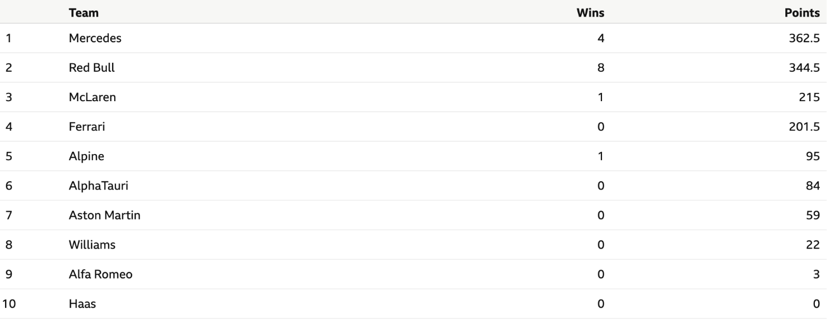Image resolution: width=836 pixels, height=323 pixels.
Task: Click Ferrari points value 201.5
Action: [x=804, y=127]
